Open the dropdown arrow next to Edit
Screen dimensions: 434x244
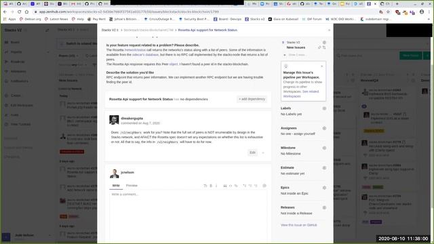pos(263,152)
